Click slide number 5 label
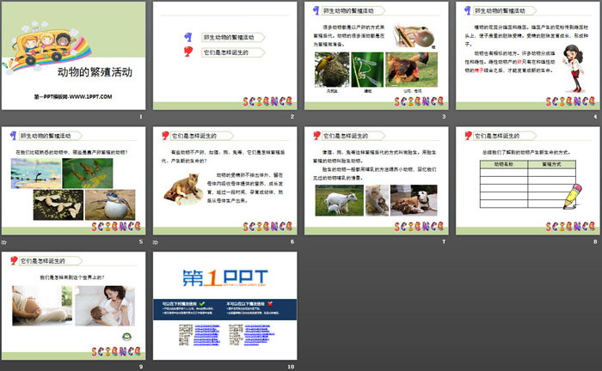 141,241
